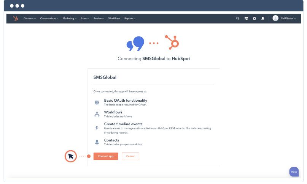Click 'Grants access to manage custom activities' description
The image size is (307, 184).
click(157, 131)
